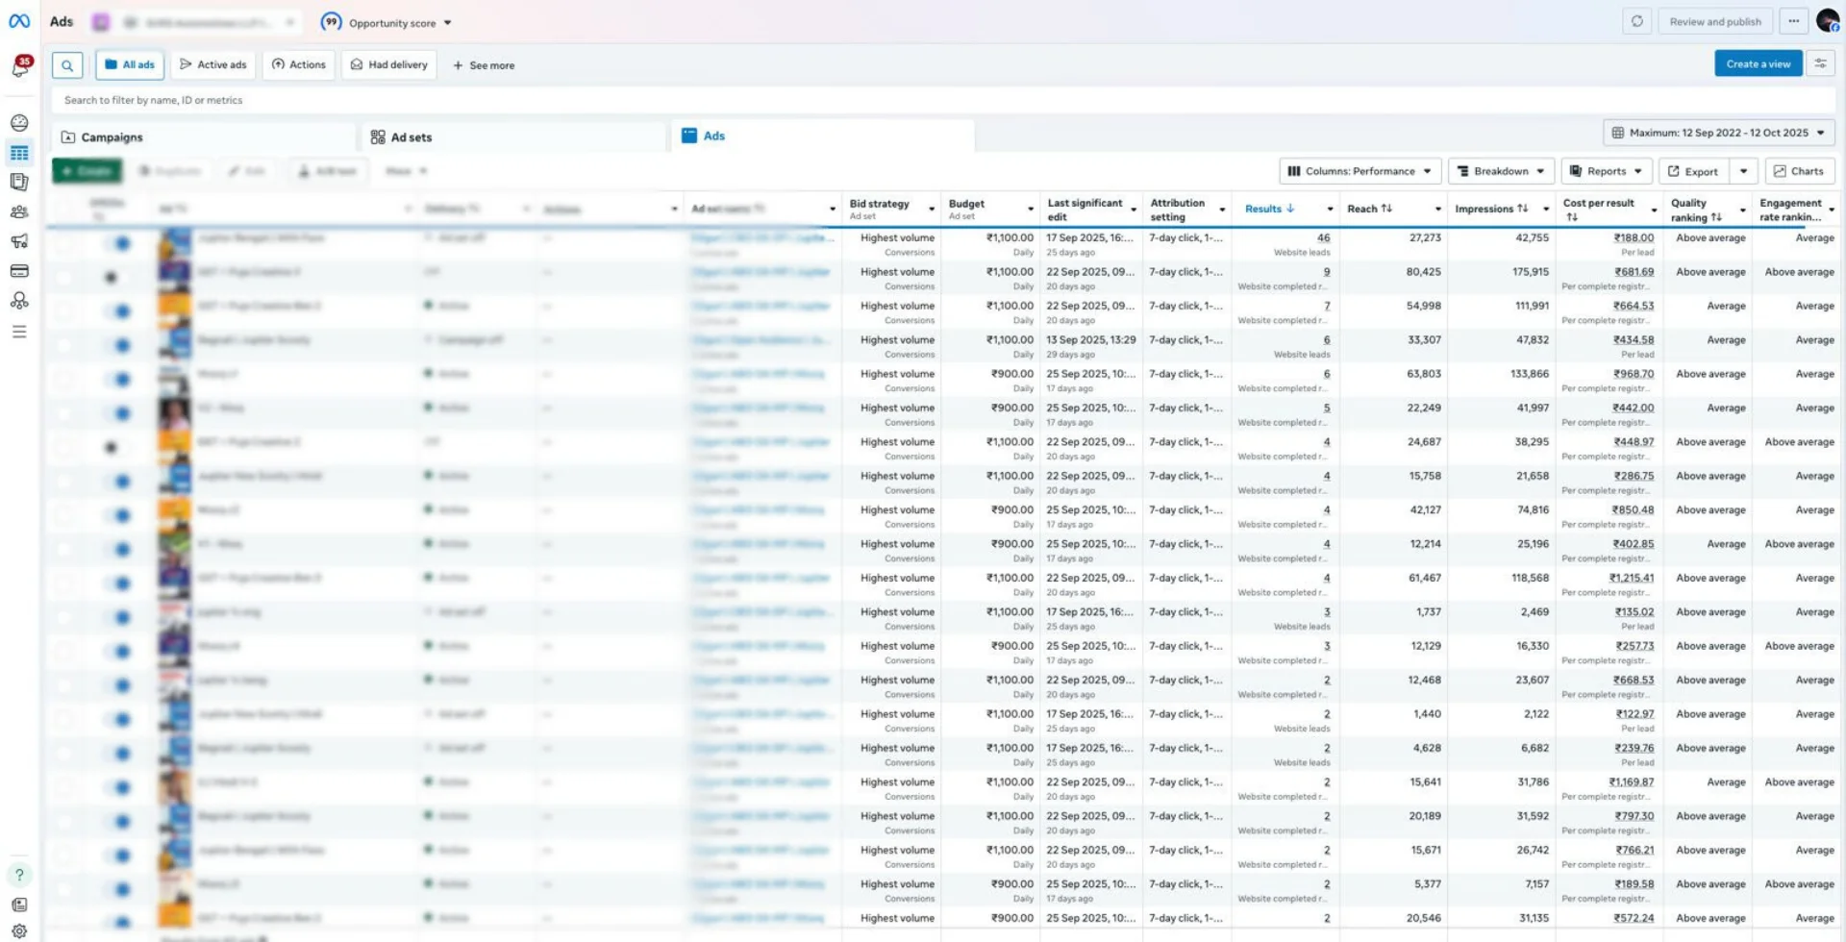Open the Audiences people icon in sidebar
Image resolution: width=1846 pixels, height=942 pixels.
coord(19,212)
